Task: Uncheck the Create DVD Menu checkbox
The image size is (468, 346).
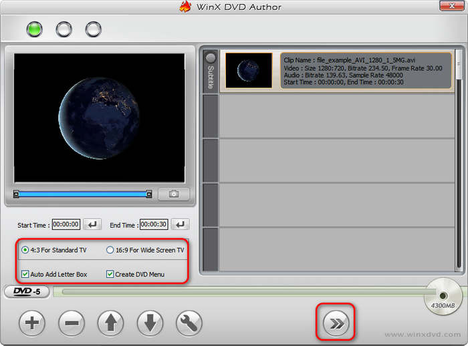Action: (x=110, y=274)
